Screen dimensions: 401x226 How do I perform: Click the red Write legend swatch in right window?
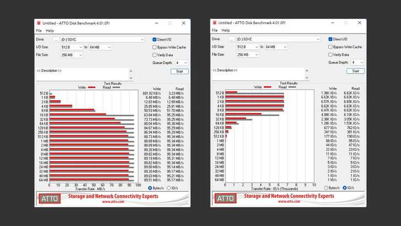tap(268, 87)
